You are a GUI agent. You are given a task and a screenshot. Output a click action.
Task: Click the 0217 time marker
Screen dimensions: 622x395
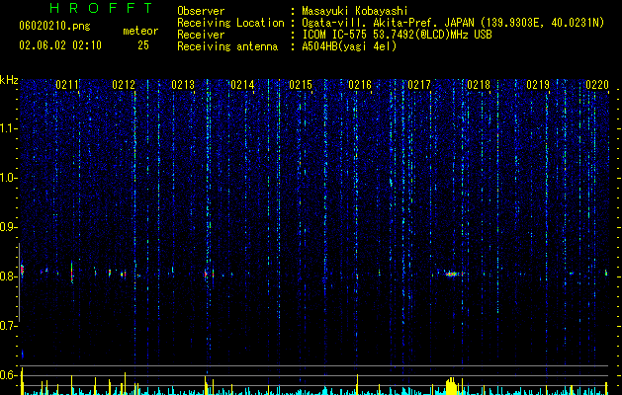click(419, 85)
